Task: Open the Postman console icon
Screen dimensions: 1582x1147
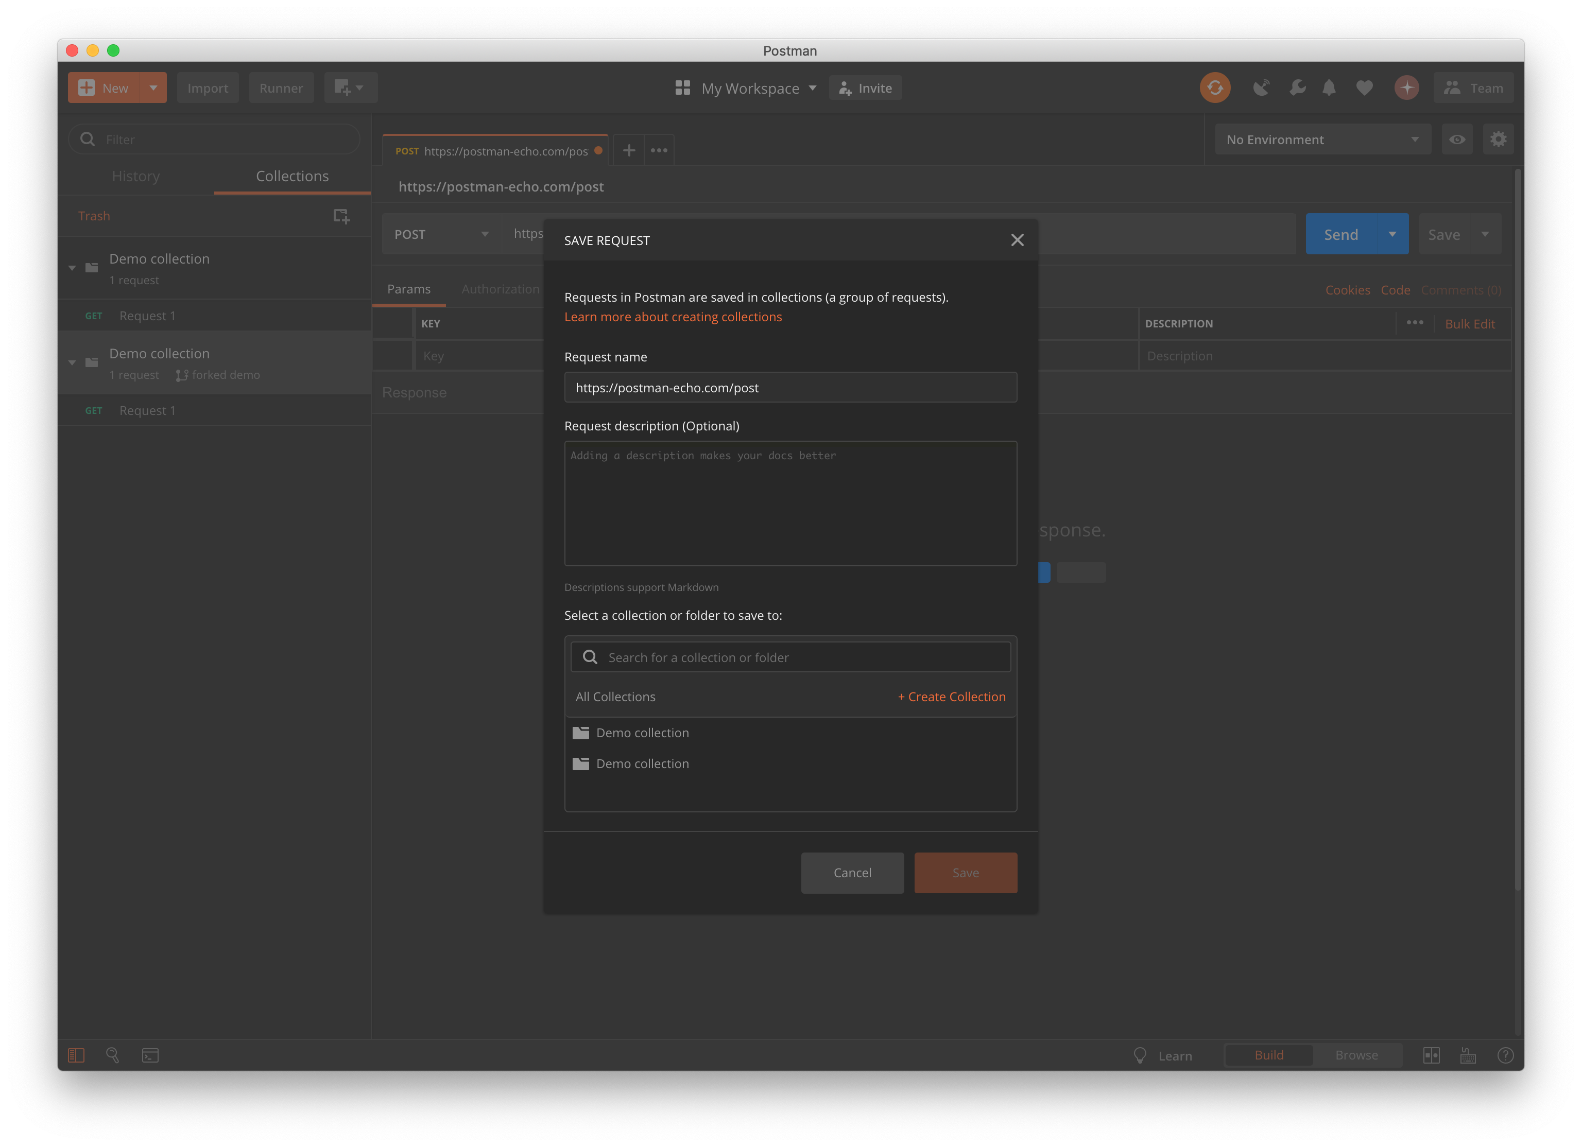Action: click(150, 1055)
